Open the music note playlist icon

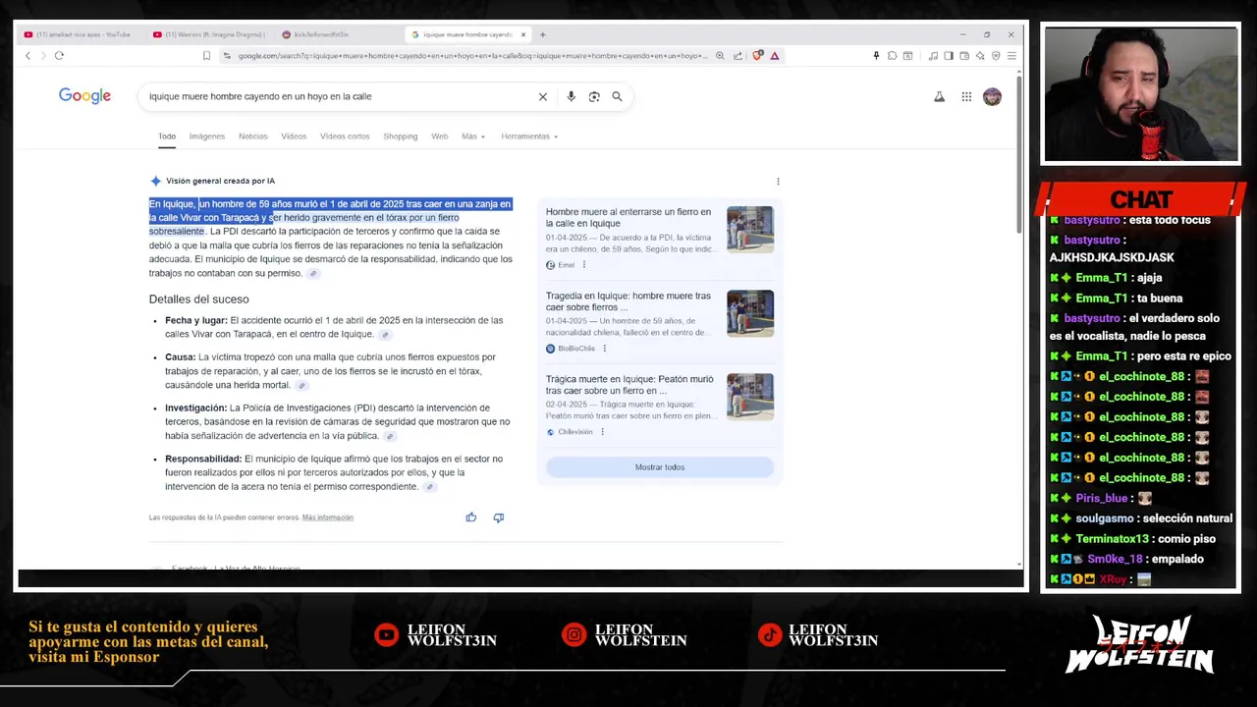933,56
